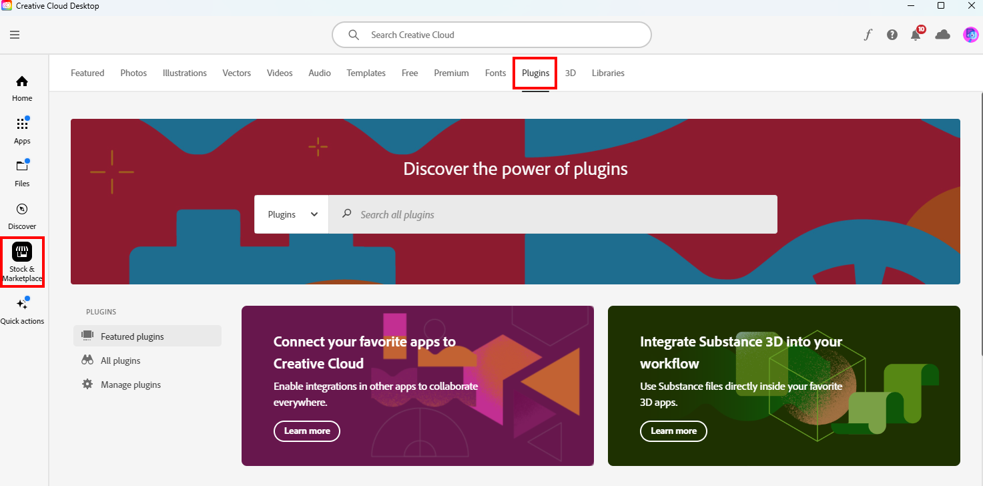Switch to the Fonts tab

coord(495,73)
